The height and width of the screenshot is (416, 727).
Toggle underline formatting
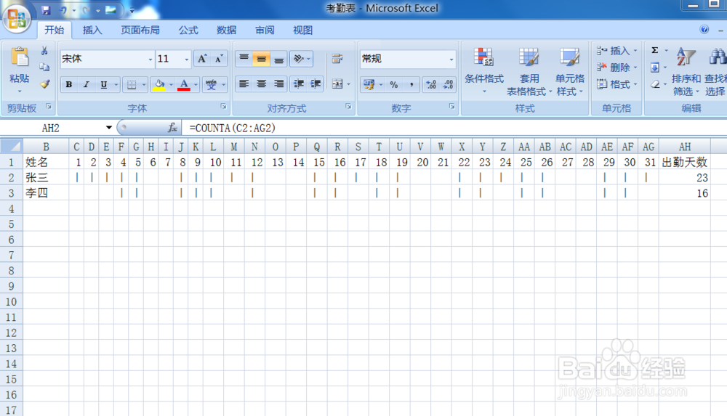click(103, 85)
